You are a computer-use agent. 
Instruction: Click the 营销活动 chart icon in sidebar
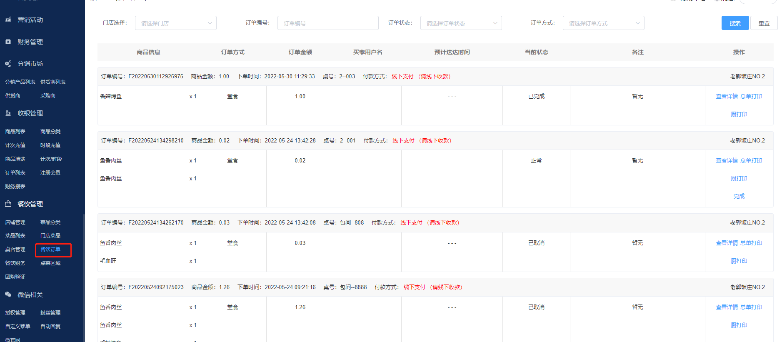point(8,20)
